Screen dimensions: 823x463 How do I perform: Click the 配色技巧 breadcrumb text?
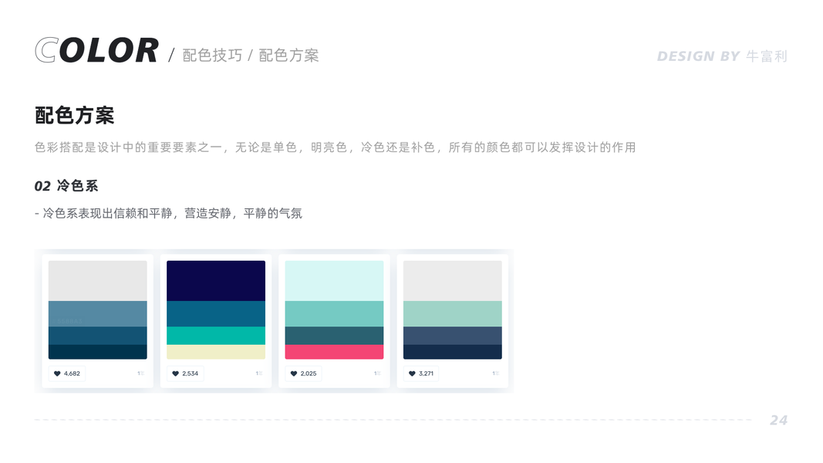click(x=213, y=55)
